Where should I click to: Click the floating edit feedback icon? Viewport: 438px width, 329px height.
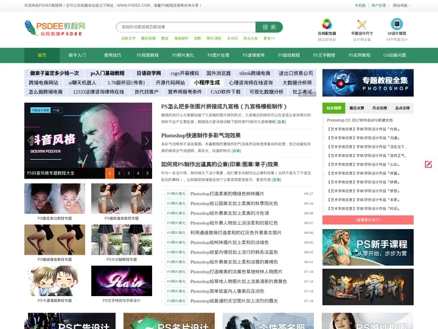(428, 164)
